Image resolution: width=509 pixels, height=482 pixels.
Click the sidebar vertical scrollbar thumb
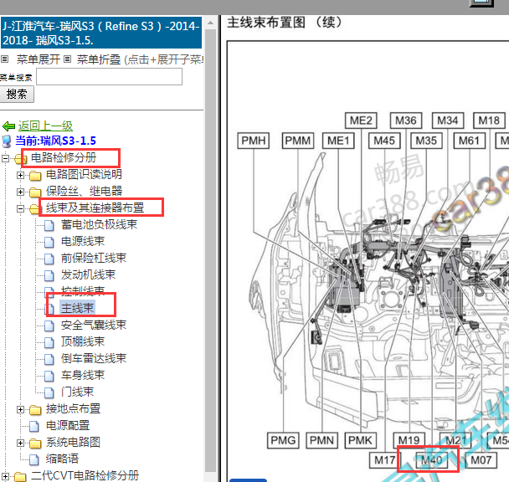click(211, 250)
